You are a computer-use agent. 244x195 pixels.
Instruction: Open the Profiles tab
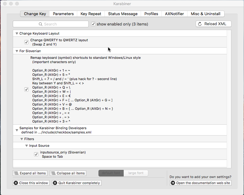pos(151,14)
